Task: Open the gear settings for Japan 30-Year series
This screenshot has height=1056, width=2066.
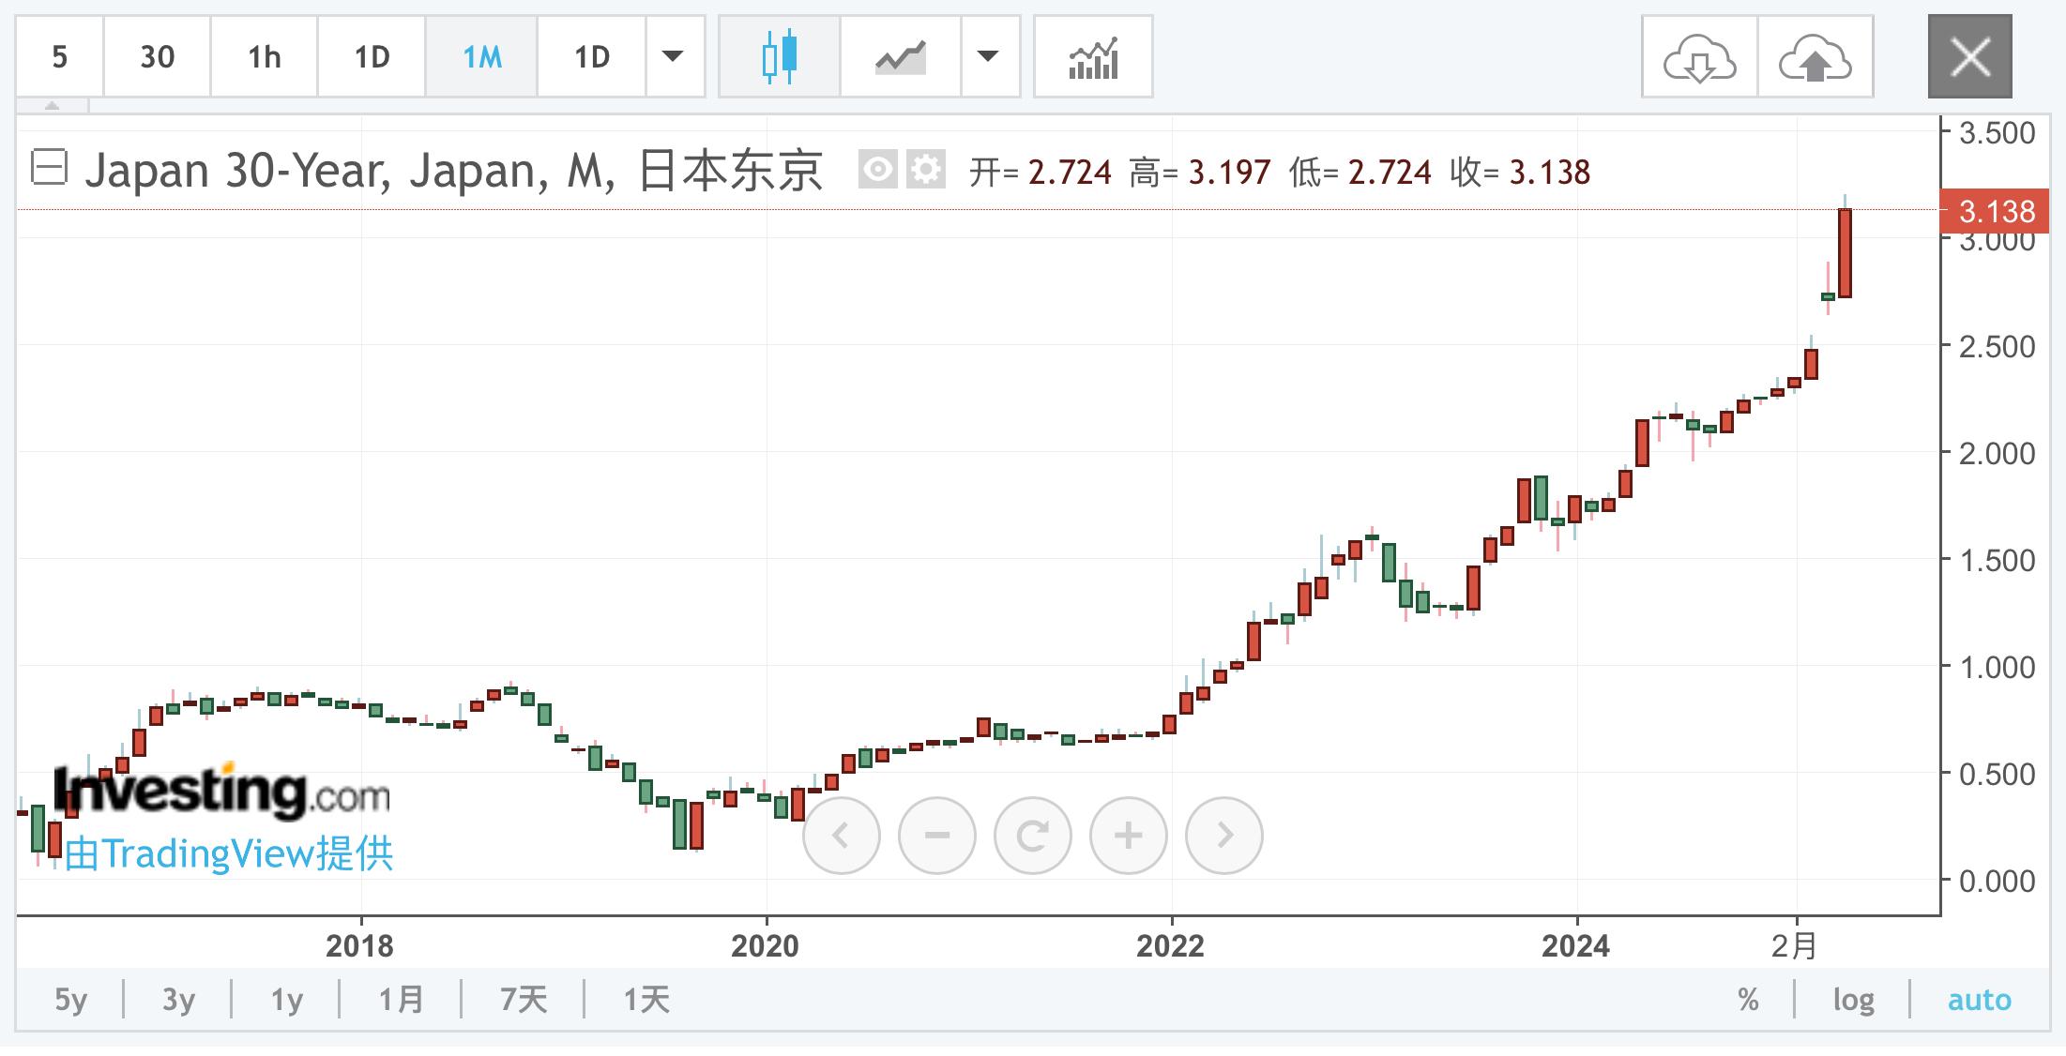Action: 925,170
